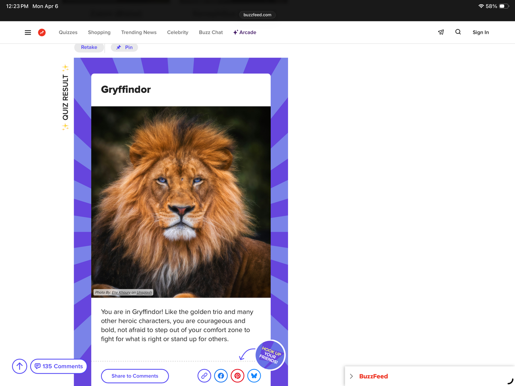Go to Shopping section
Viewport: 515px width, 386px height.
99,33
